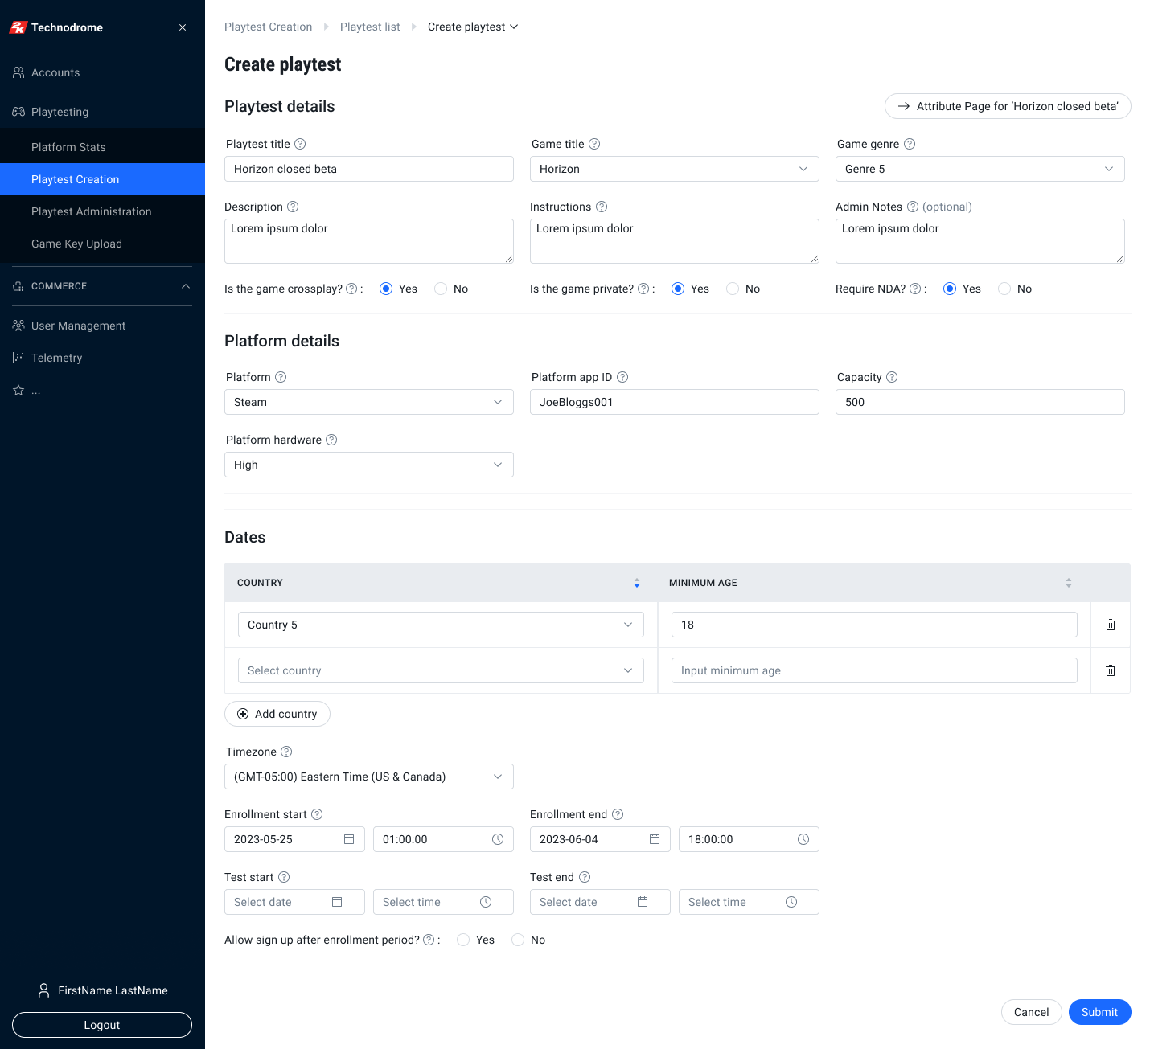The image size is (1150, 1049).
Task: Go to Playtest list breadcrumb
Action: 370,27
